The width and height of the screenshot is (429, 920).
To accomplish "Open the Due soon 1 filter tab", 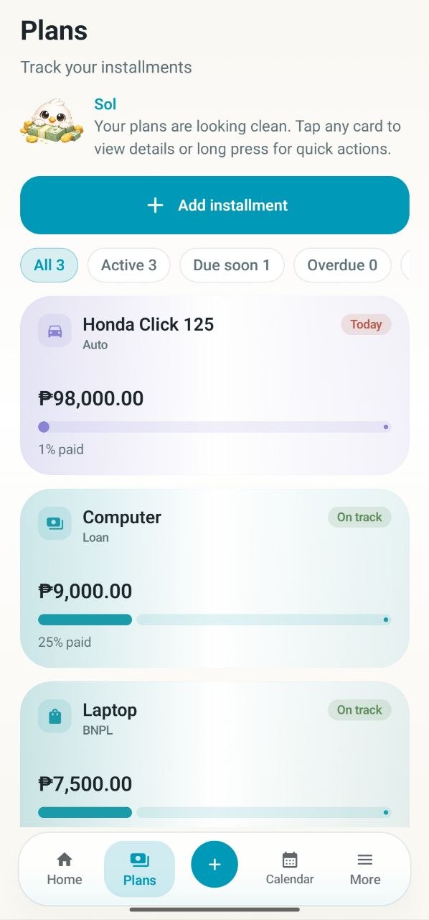I will (x=232, y=265).
